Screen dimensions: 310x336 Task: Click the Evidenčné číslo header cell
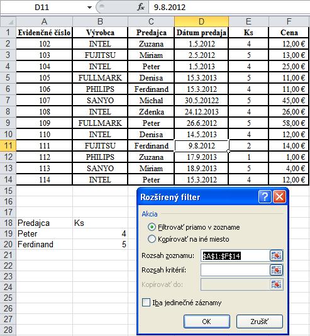coord(44,33)
